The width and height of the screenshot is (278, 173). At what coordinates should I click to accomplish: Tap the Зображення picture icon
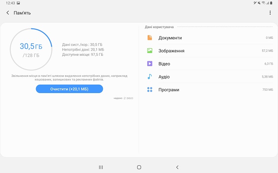150,51
